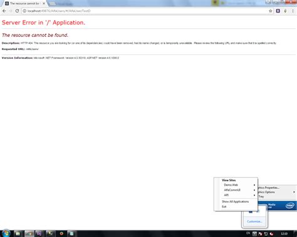Bookmark this page with the star icon
The image size is (297, 237).
click(x=271, y=11)
